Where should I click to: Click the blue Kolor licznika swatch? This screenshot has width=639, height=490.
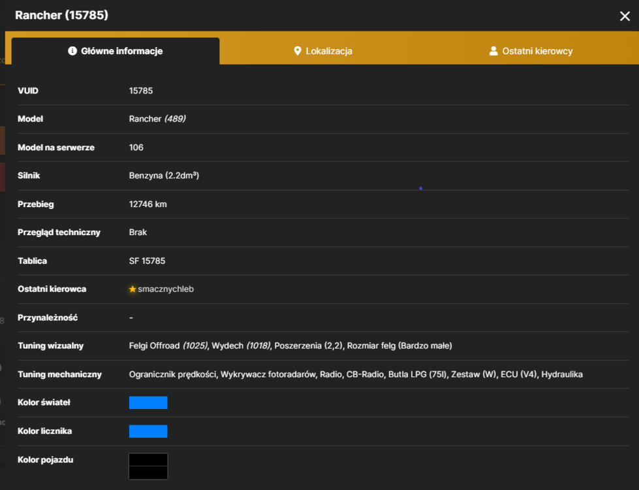pos(148,431)
